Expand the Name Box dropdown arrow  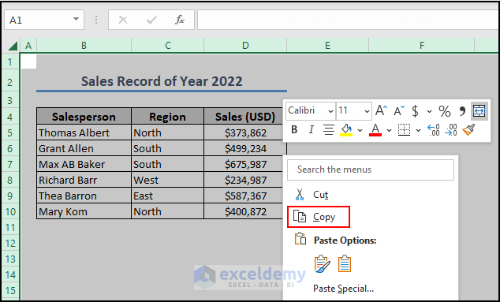point(76,20)
